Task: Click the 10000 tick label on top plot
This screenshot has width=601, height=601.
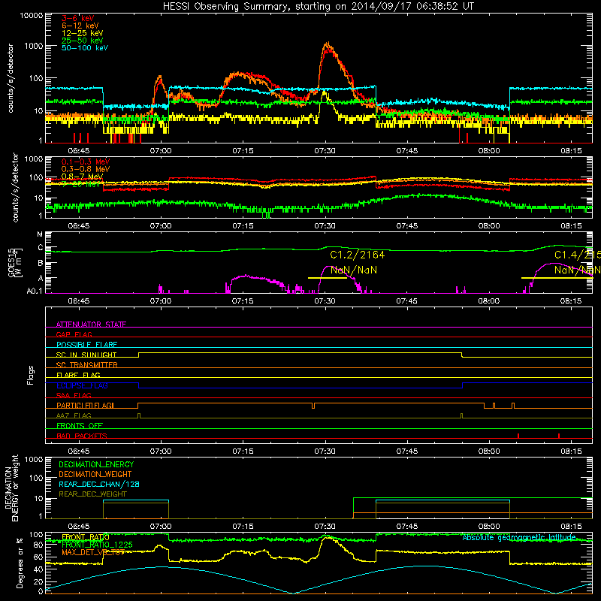Action: (32, 15)
